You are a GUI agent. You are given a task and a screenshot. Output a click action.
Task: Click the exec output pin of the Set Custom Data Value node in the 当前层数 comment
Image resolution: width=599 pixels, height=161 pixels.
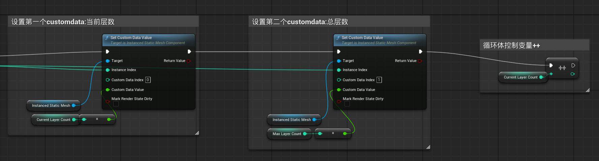[x=189, y=52]
